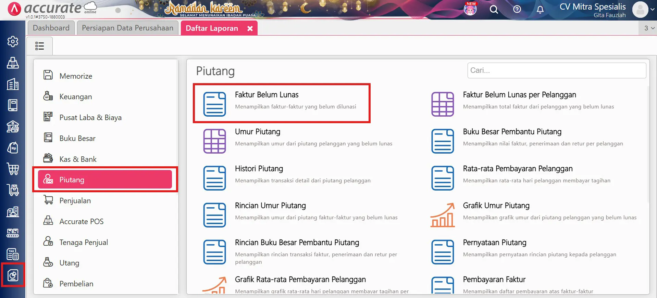
Task: Open the company building icon in sidebar
Action: pyautogui.click(x=13, y=84)
